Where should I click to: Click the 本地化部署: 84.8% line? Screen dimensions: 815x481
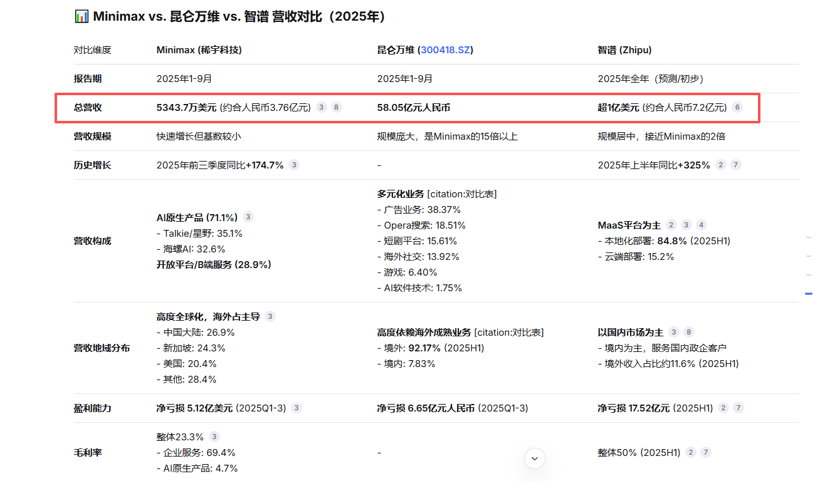[x=664, y=240]
